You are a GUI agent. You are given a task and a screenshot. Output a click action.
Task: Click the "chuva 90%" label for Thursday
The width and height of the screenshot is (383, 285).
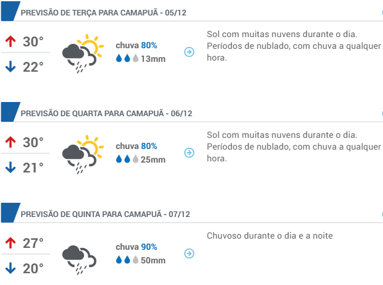pyautogui.click(x=137, y=247)
